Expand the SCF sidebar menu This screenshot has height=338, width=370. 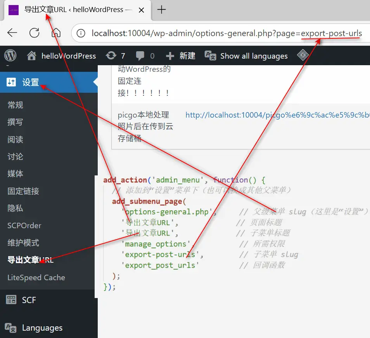[x=29, y=300]
